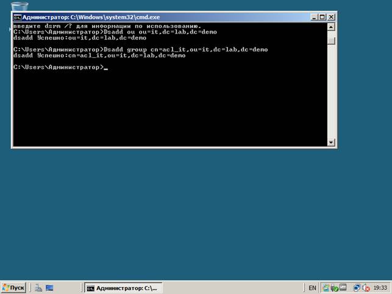Click the console scrollbar thumb
Screen dimensions: 392x294
(x=331, y=41)
